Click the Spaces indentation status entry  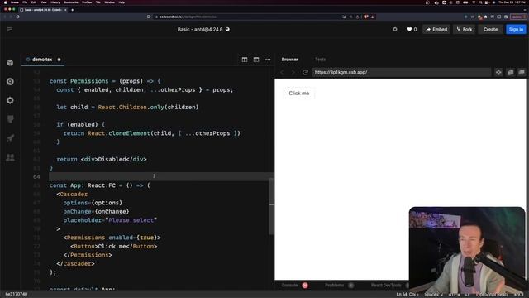tap(433, 295)
